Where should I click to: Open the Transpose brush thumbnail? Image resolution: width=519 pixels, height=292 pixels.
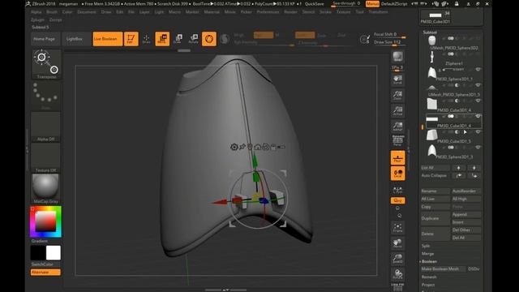click(46, 64)
